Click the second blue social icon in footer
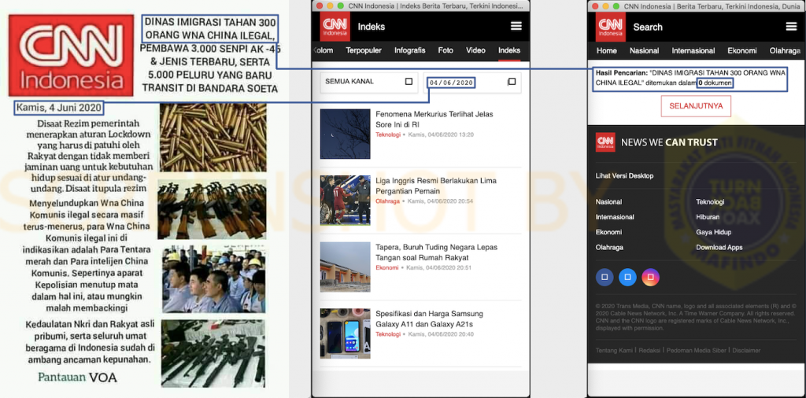This screenshot has height=398, width=806. click(x=627, y=278)
